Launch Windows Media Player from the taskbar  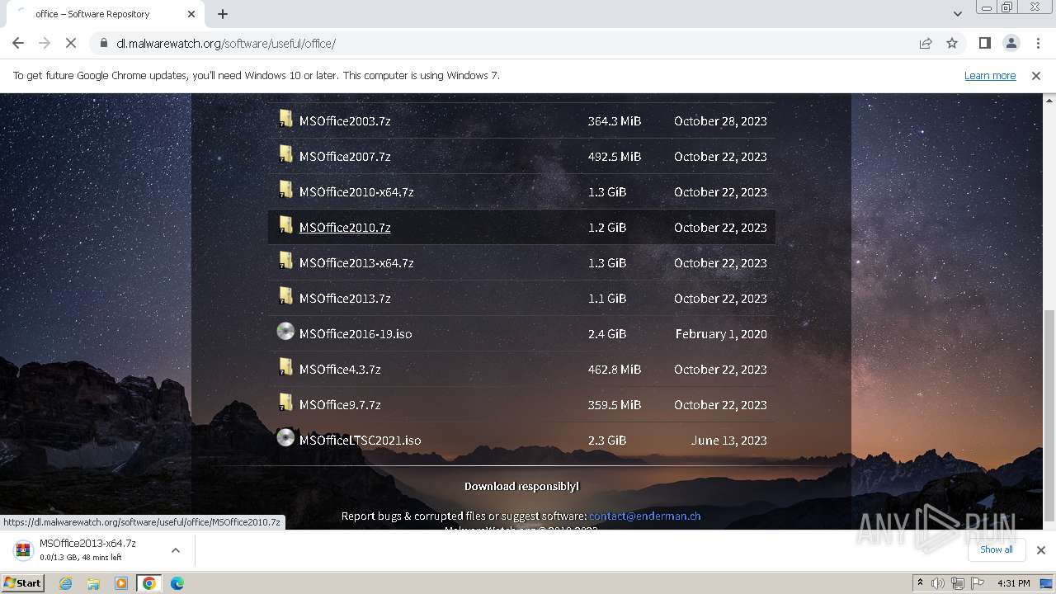tap(121, 583)
